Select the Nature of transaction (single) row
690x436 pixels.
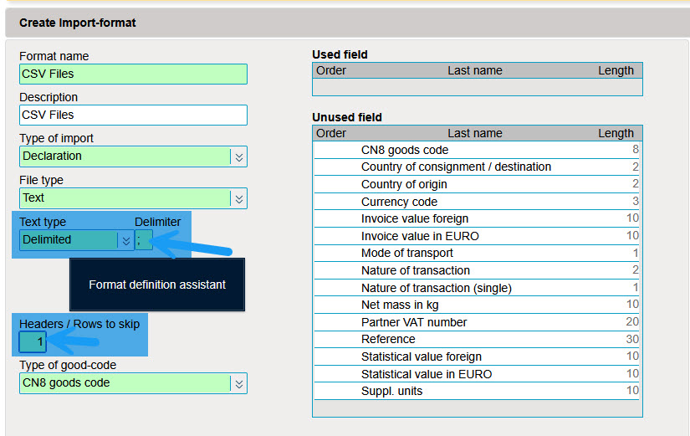point(477,288)
